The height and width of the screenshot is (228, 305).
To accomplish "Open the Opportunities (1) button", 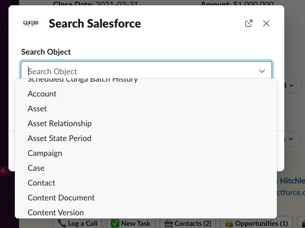I will tap(256, 224).
